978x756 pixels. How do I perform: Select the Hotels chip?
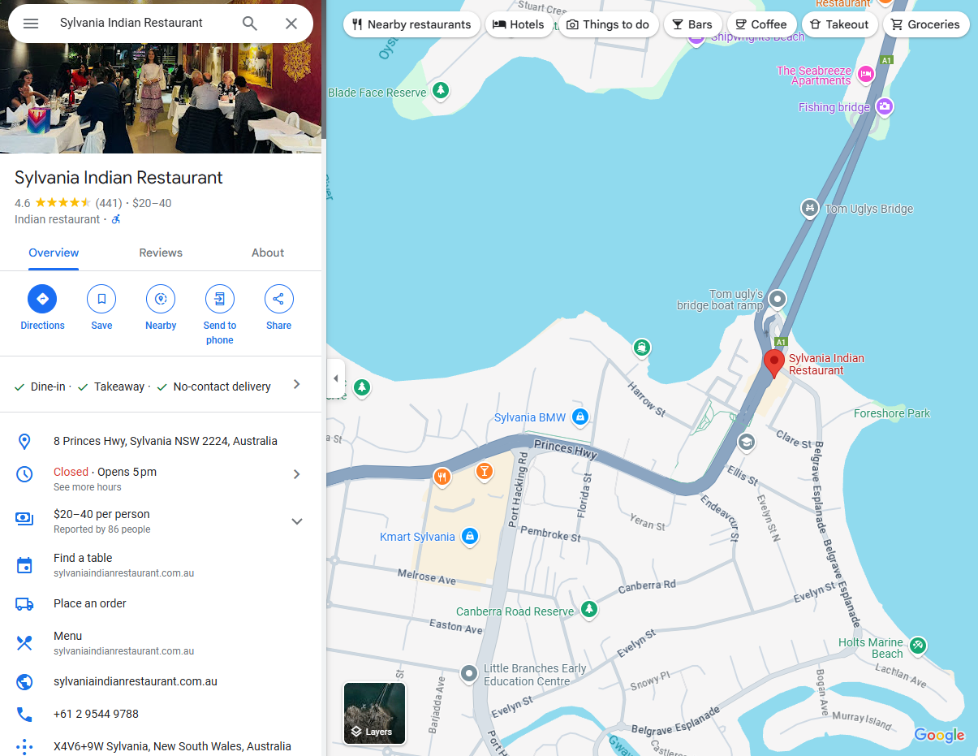tap(519, 24)
